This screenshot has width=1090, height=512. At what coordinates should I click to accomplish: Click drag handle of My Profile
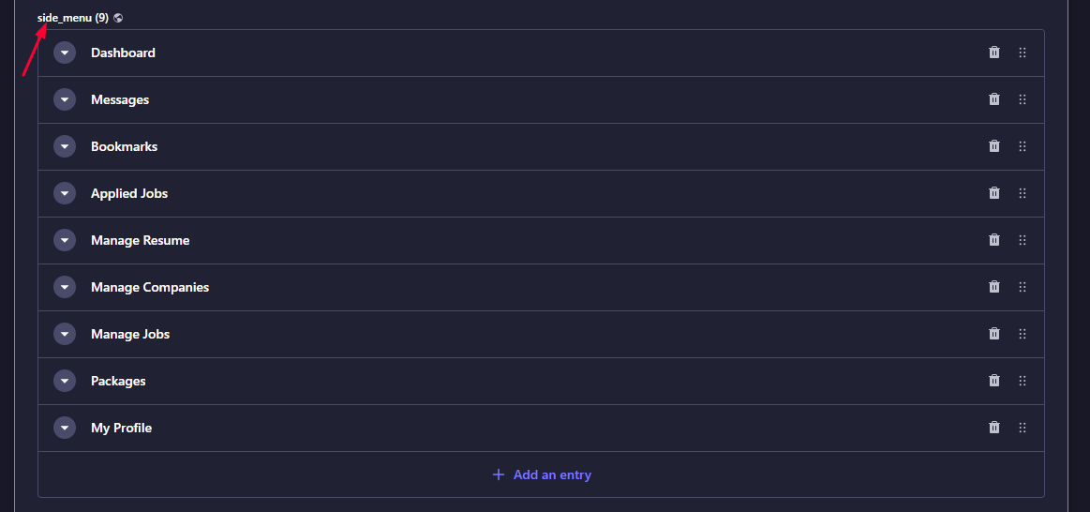pos(1022,427)
